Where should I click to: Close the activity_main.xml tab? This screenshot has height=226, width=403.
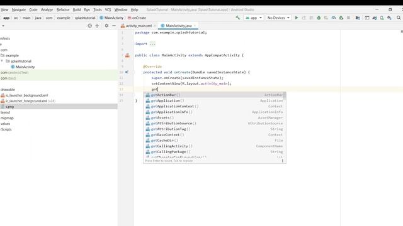coord(155,26)
